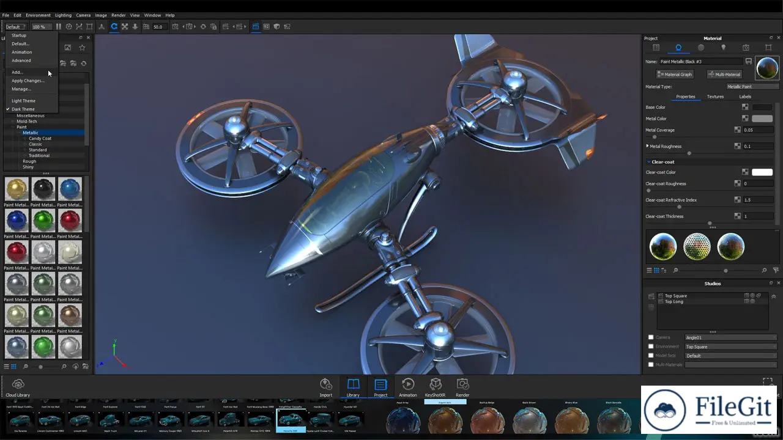Open the Cloud Library
The height and width of the screenshot is (440, 783).
[18, 387]
